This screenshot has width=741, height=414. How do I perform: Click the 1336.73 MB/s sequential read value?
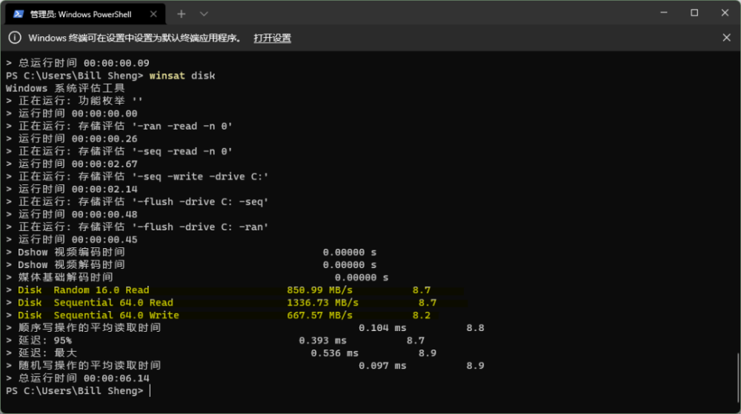[322, 302]
